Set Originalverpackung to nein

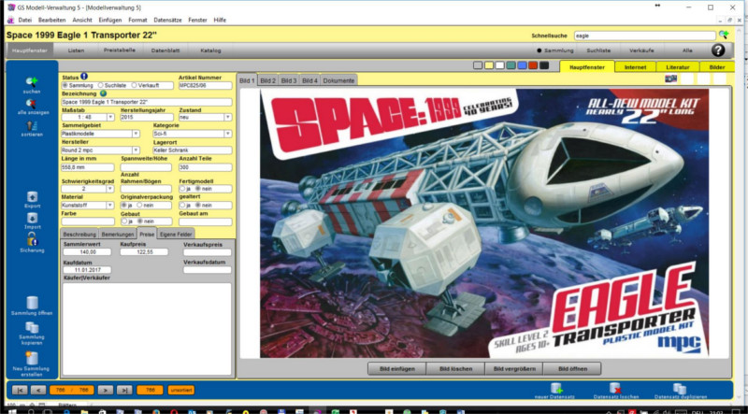click(139, 205)
